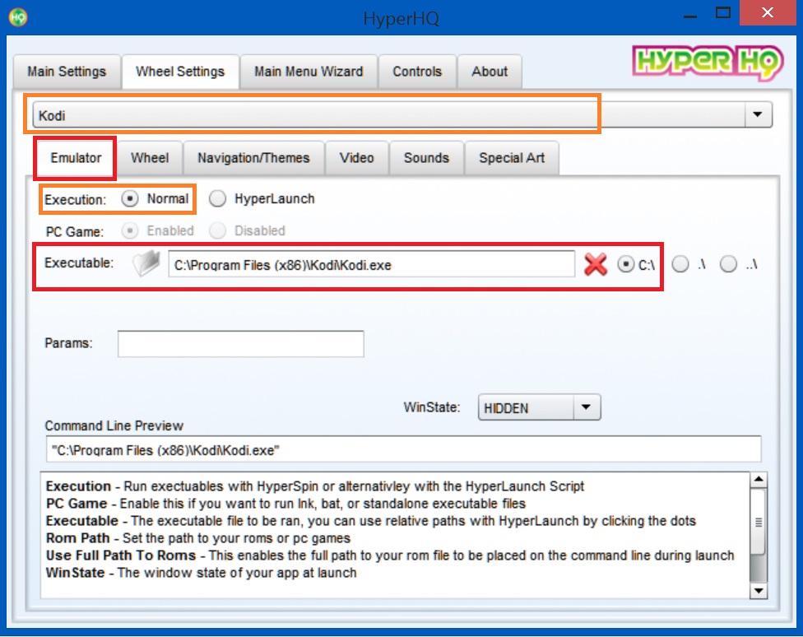Select the .\ relative path radio button

point(680,264)
